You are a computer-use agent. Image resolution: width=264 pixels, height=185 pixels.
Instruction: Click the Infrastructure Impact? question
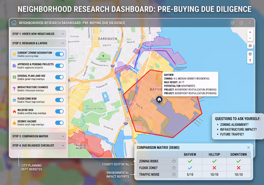pyautogui.click(x=238, y=129)
